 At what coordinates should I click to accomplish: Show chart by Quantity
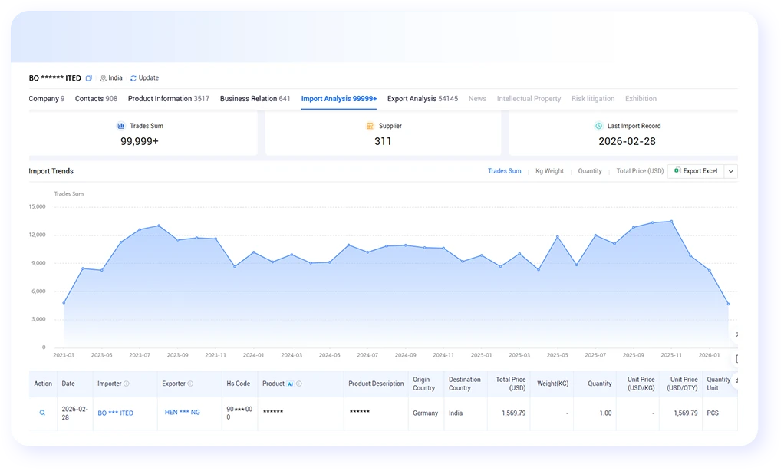tap(590, 171)
